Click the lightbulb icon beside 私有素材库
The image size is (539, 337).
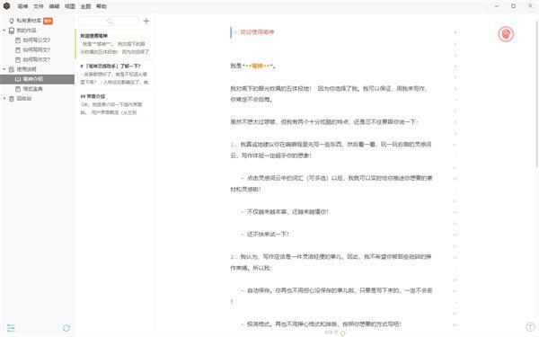(x=12, y=21)
